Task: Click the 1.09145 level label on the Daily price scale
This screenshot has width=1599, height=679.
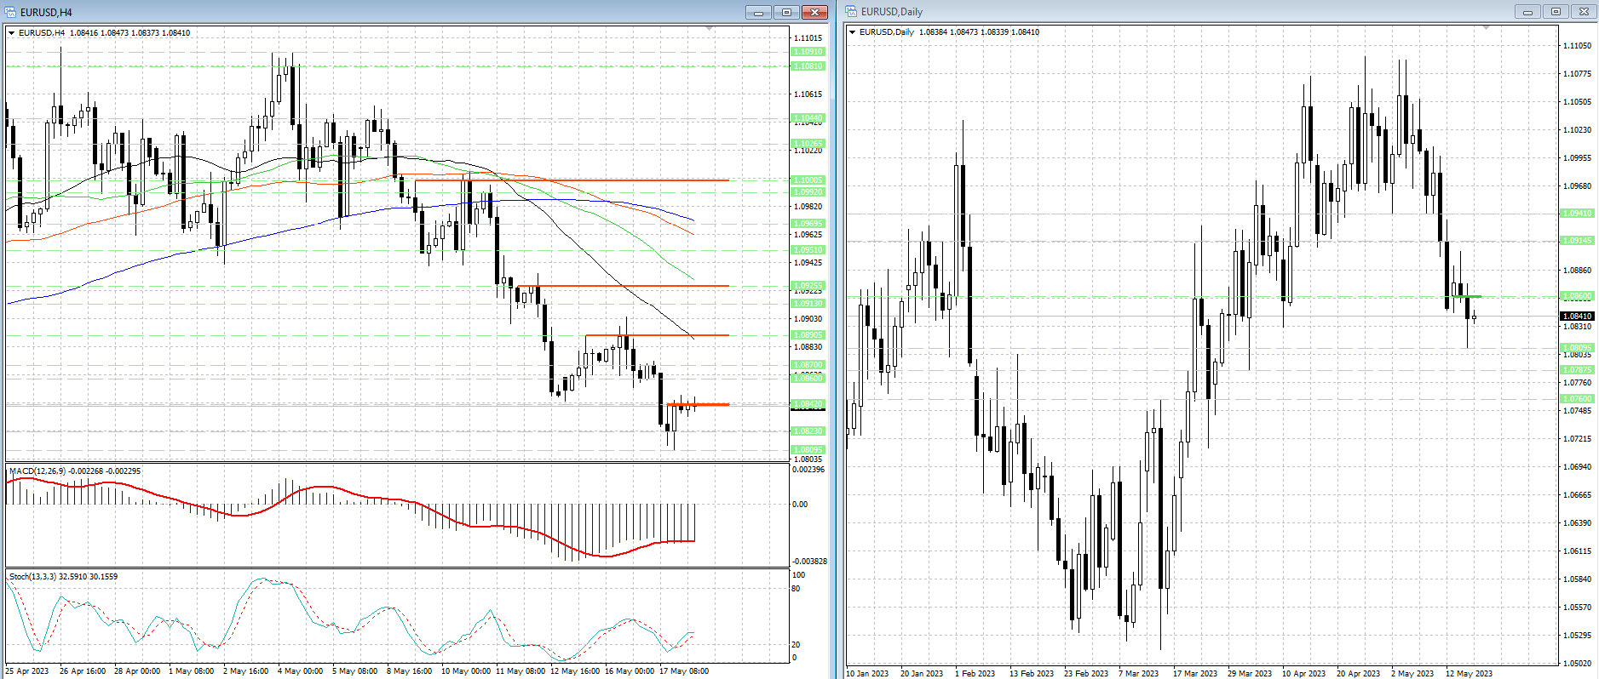Action: point(1577,241)
